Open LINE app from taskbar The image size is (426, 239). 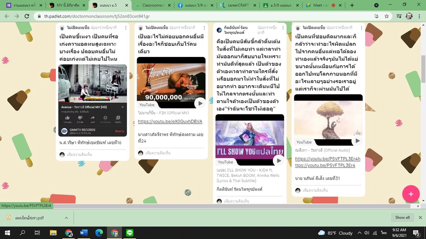tap(129, 233)
